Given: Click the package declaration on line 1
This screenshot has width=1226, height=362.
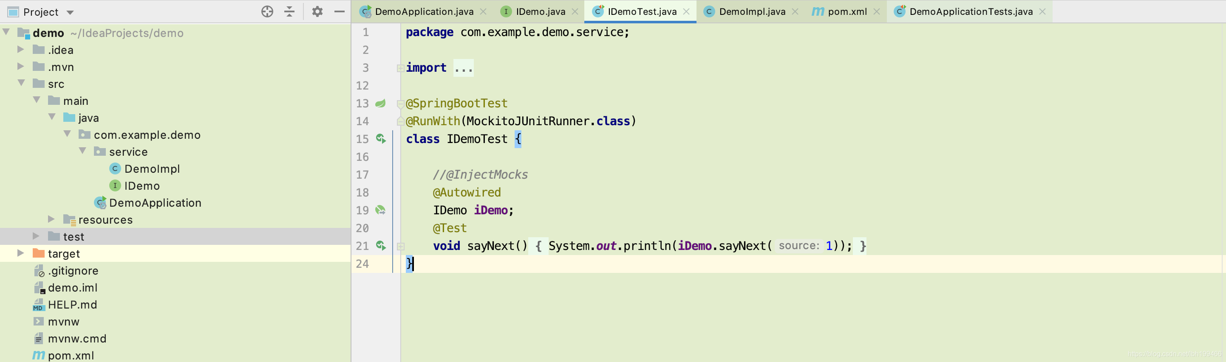Looking at the screenshot, I should [518, 32].
